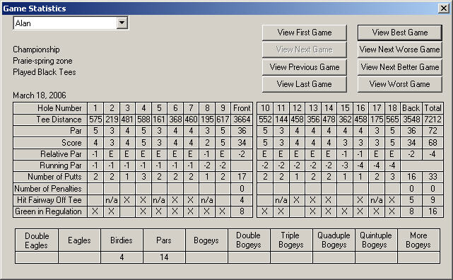Click the Quintuple Bogeys summary header
Image resolution: width=453 pixels, height=280 pixels.
pos(376,240)
